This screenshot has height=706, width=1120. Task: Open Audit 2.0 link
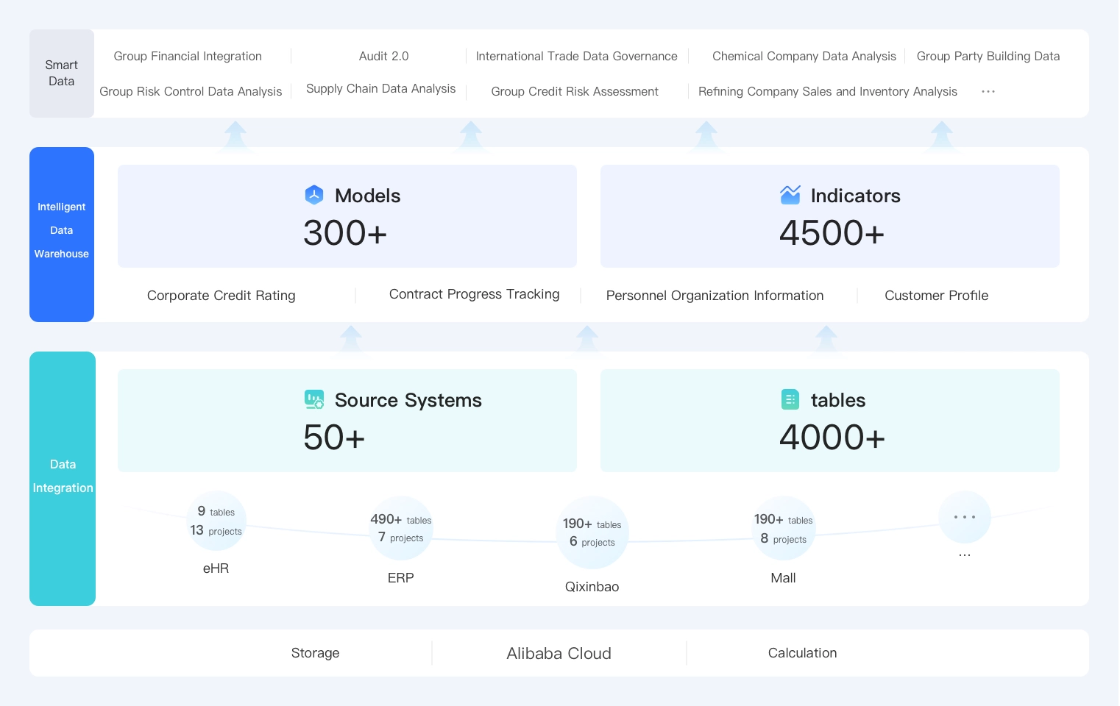point(383,57)
